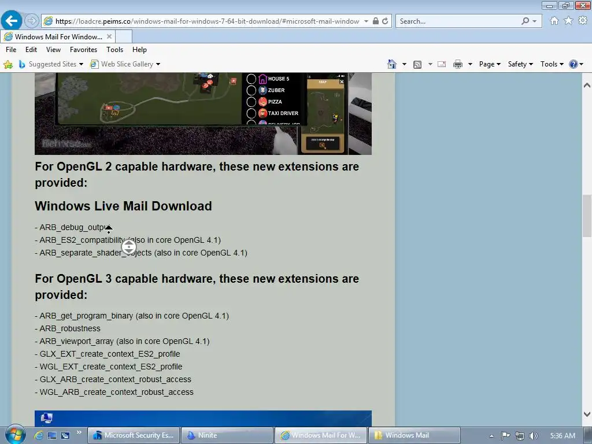Expand the feeds dropdown arrow

coord(430,64)
